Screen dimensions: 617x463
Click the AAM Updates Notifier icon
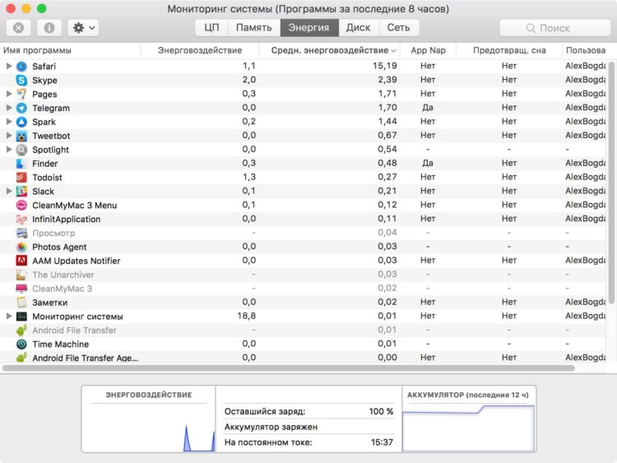[21, 261]
